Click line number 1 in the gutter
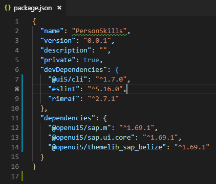Viewport: 216px width, 184px height. (x=17, y=21)
